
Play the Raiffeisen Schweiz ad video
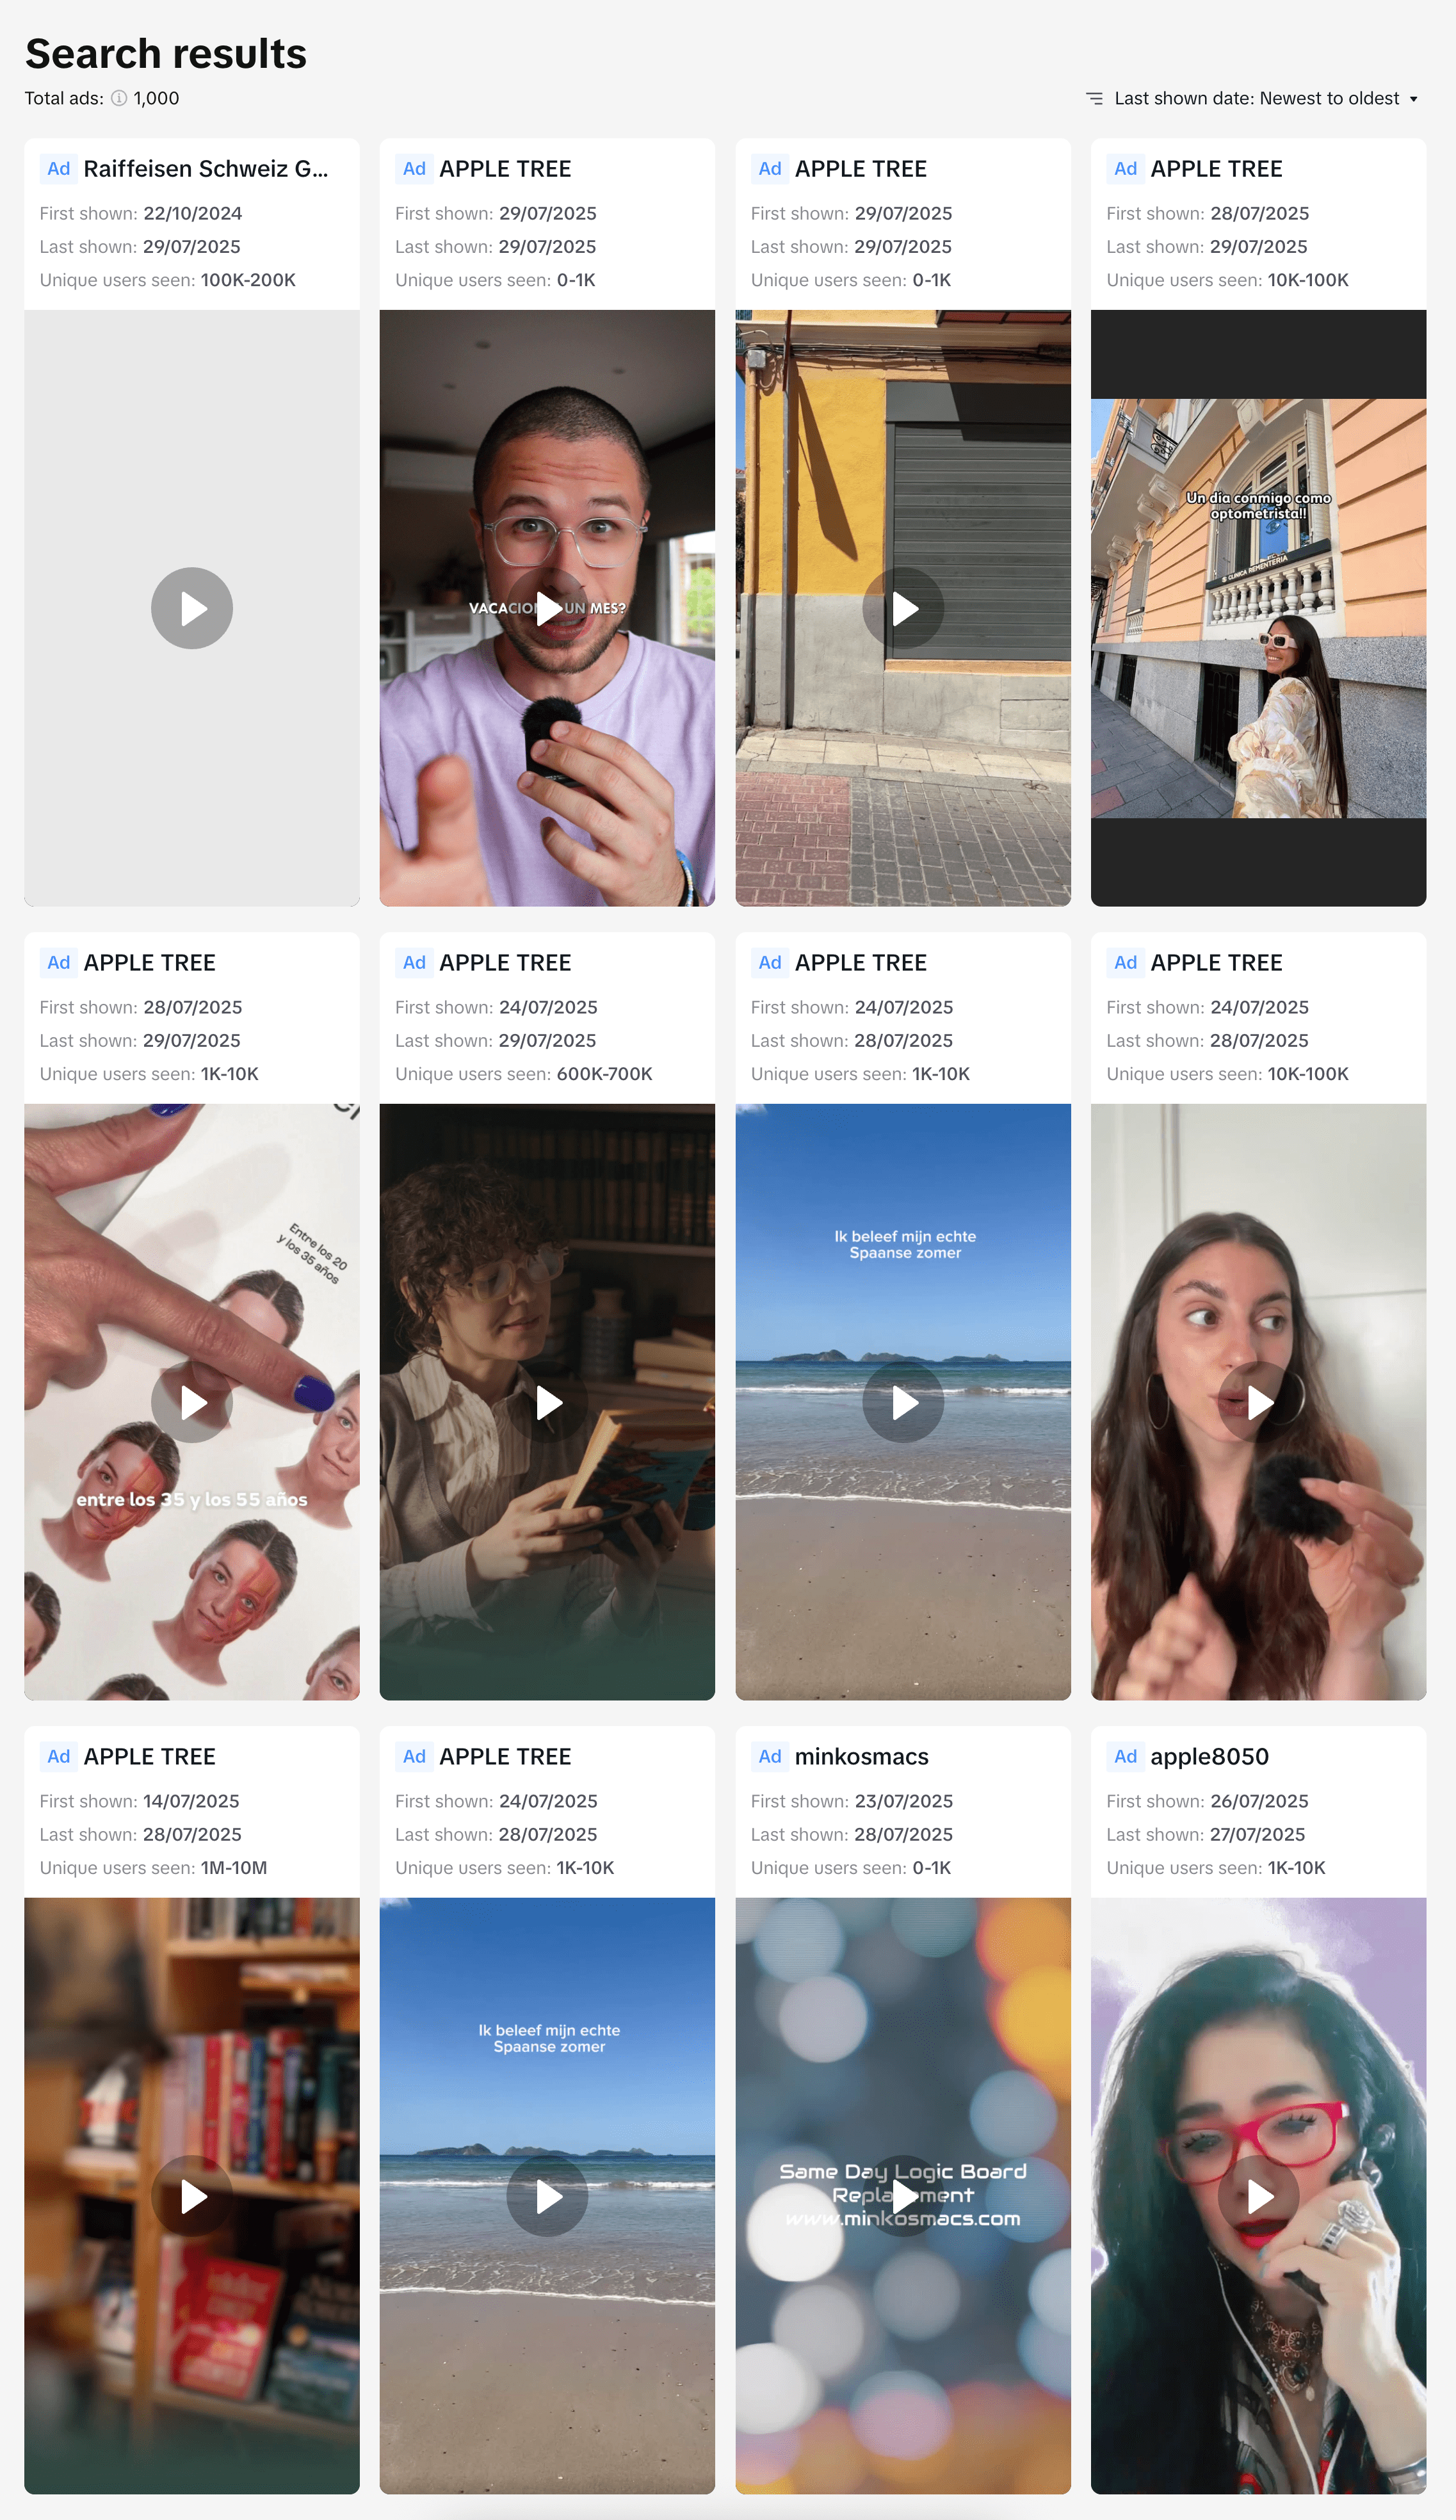pyautogui.click(x=192, y=608)
